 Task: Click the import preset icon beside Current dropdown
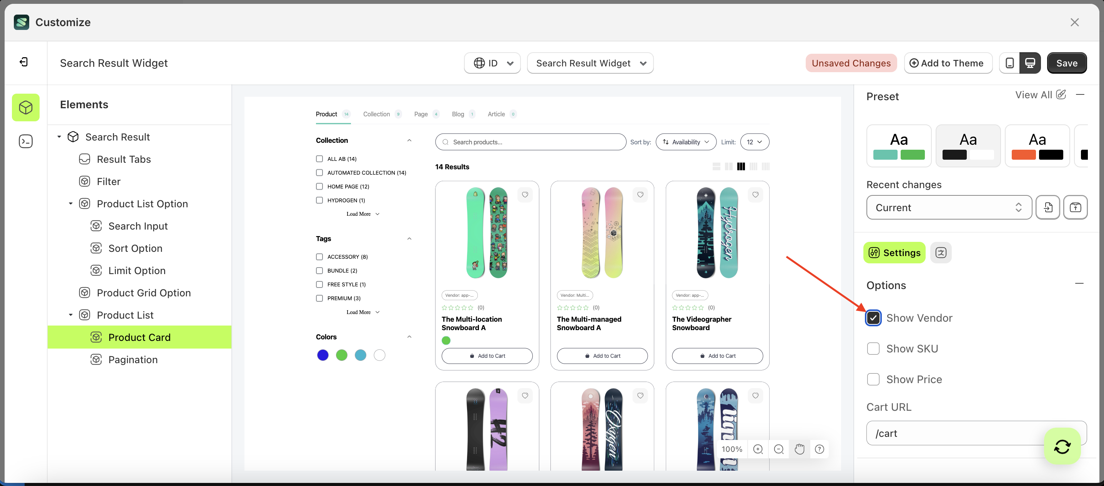coord(1048,207)
